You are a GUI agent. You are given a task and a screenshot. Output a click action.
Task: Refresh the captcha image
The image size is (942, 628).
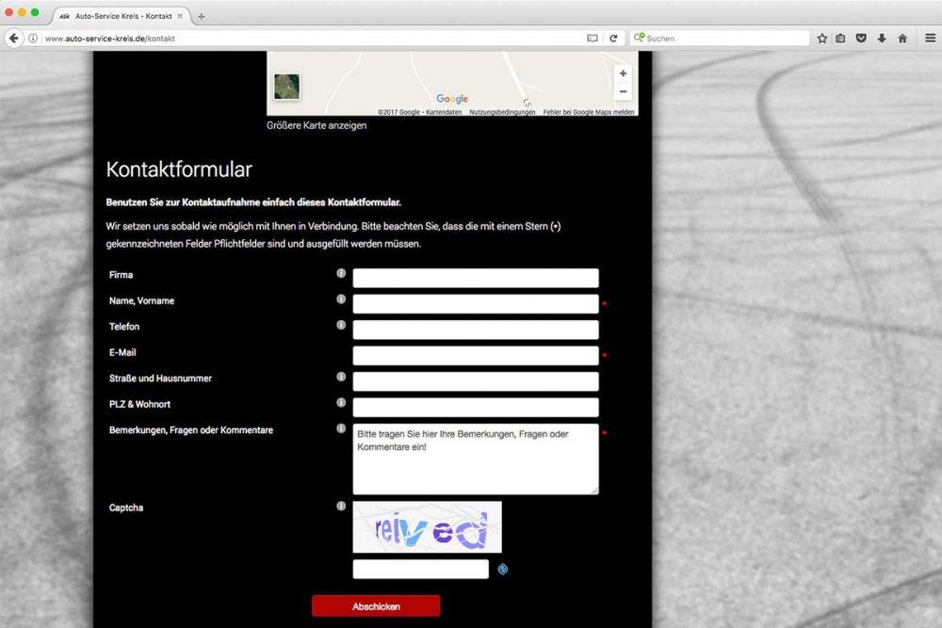pos(503,569)
